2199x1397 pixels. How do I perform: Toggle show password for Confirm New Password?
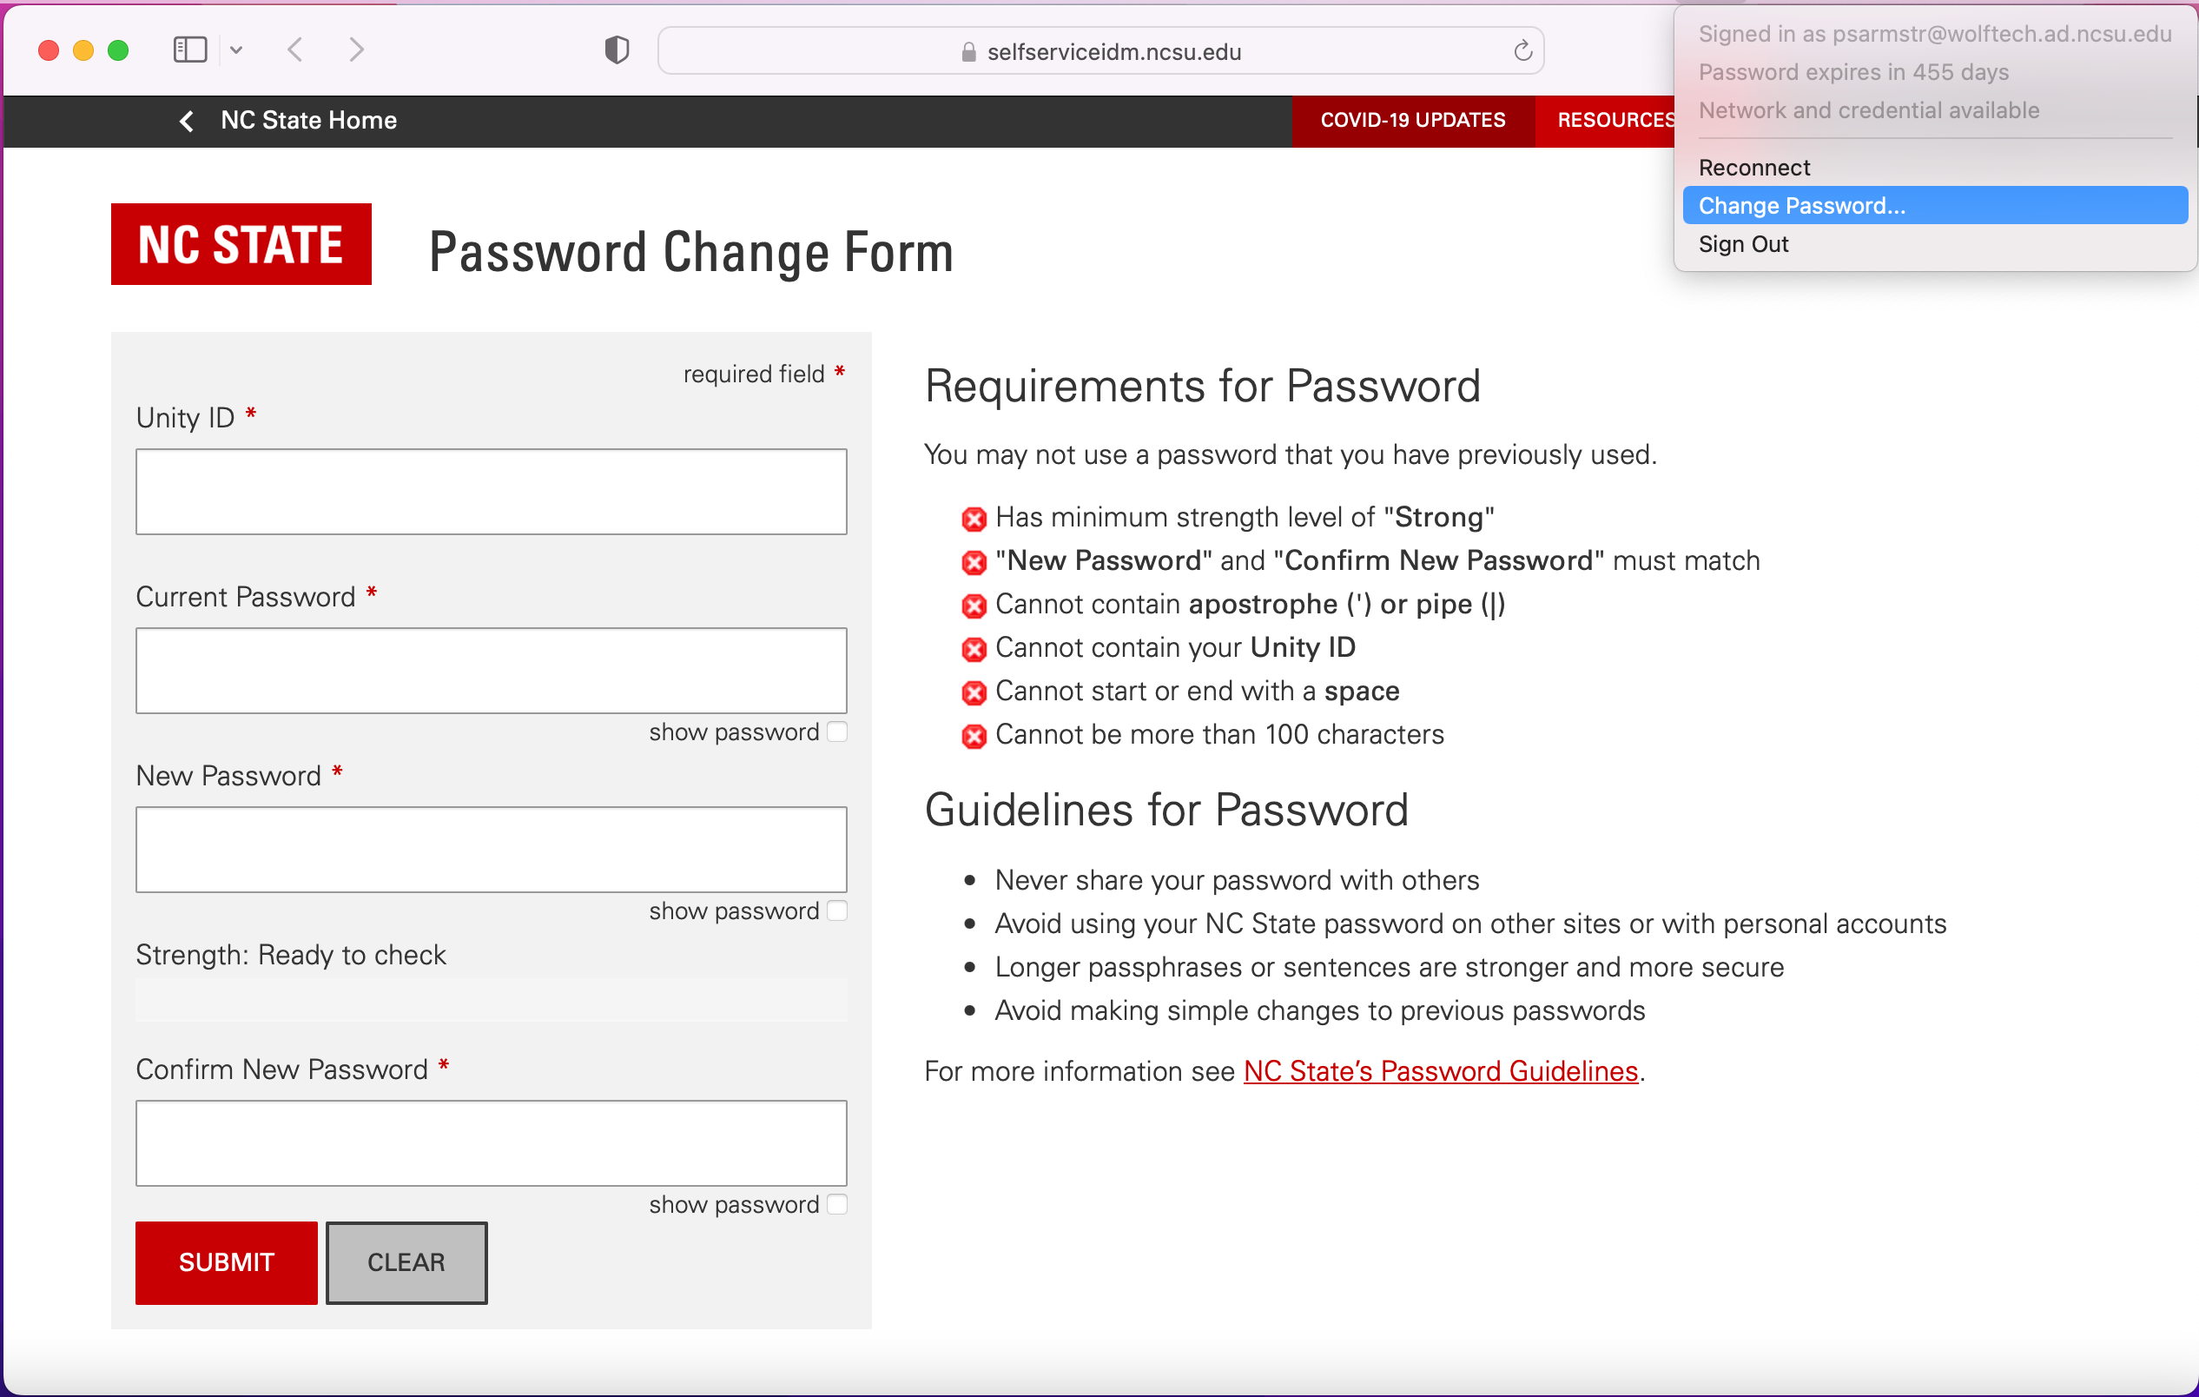[837, 1204]
